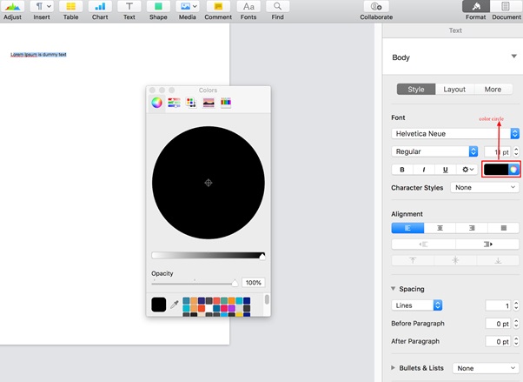The image size is (523, 382).
Task: Click After Paragraph 0 pt field
Action: click(x=498, y=342)
